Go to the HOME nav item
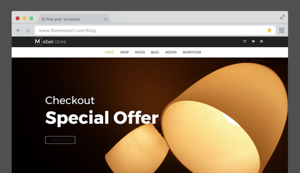 pyautogui.click(x=109, y=52)
